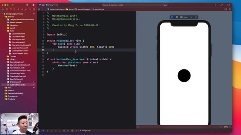Open LivestreamItem.swift file
This screenshot has width=241, height=135.
pos(18,48)
